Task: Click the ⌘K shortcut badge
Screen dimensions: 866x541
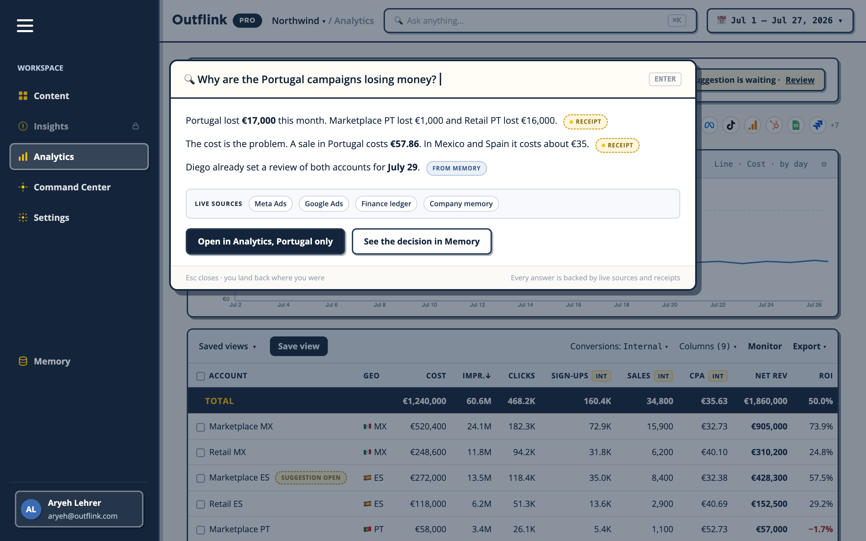Action: click(x=677, y=20)
